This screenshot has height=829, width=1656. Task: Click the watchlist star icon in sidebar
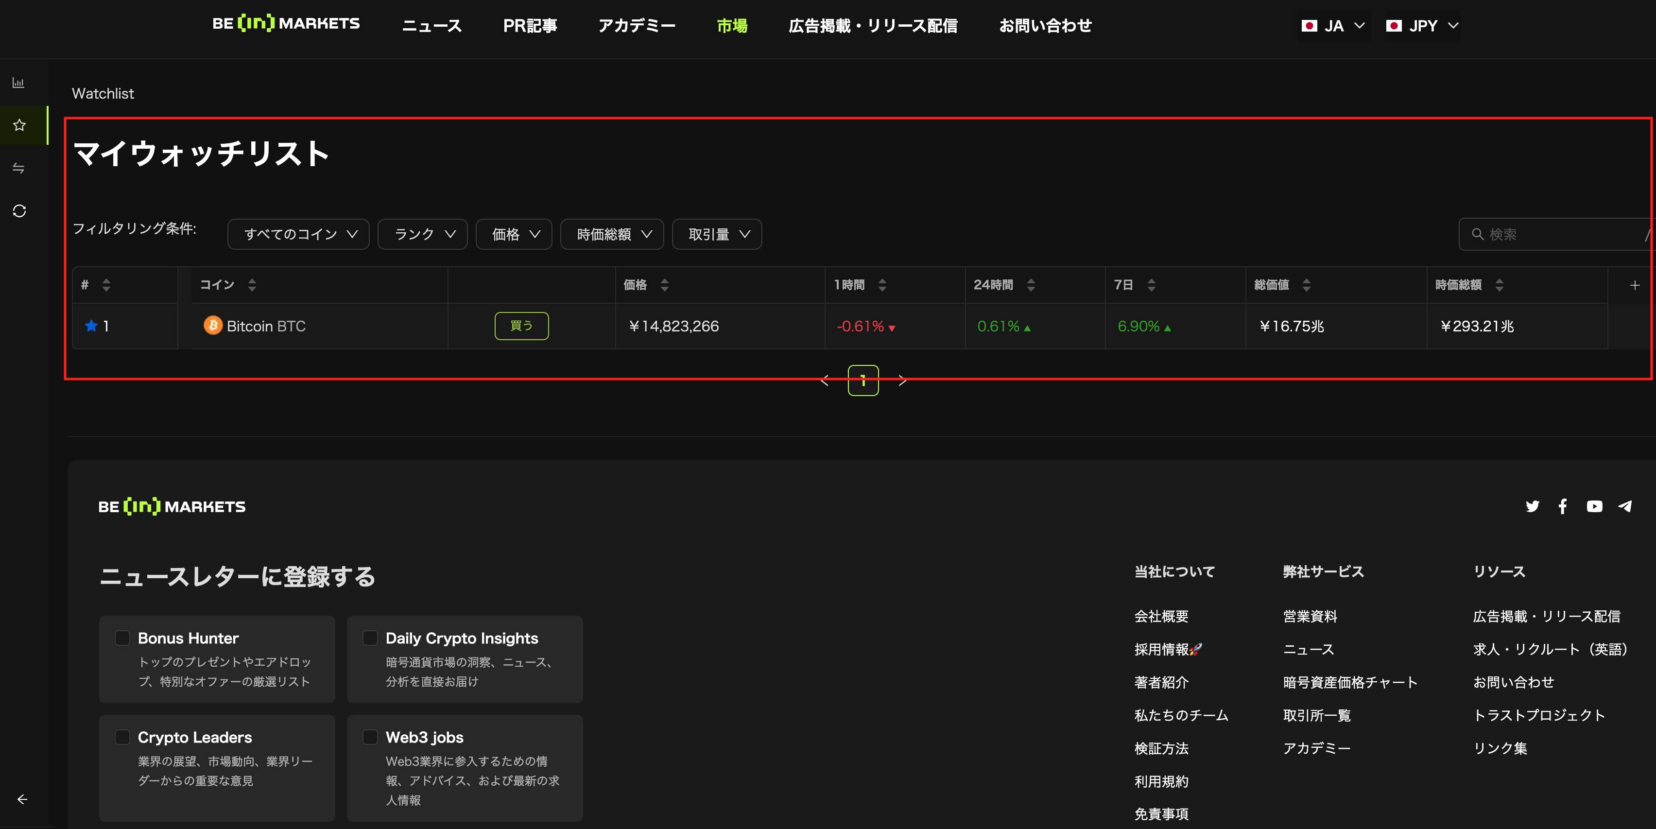(19, 125)
